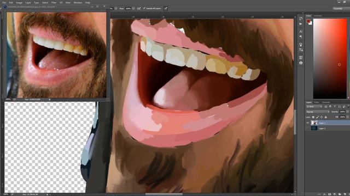Switch to the Channels tab
This screenshot has width=350, height=196.
326,102
